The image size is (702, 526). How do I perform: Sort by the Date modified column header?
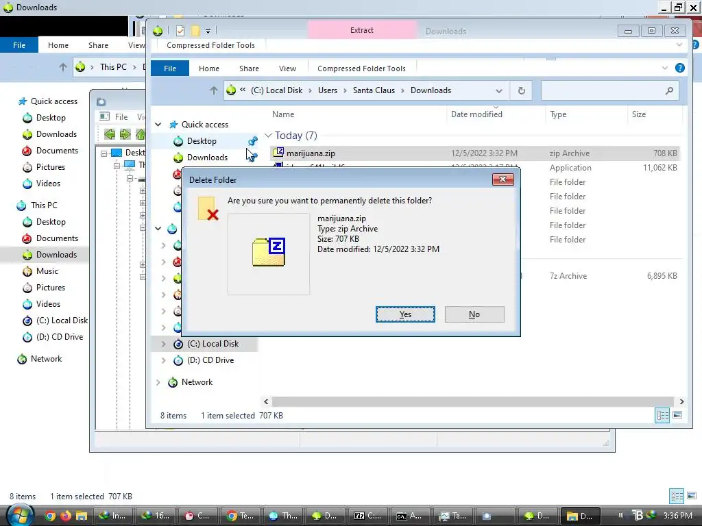476,114
